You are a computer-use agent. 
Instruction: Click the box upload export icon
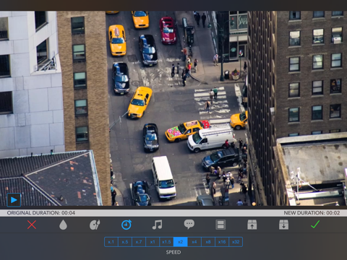tap(252, 225)
